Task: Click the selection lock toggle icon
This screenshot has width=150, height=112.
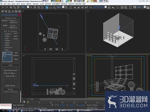Action: click(52, 105)
